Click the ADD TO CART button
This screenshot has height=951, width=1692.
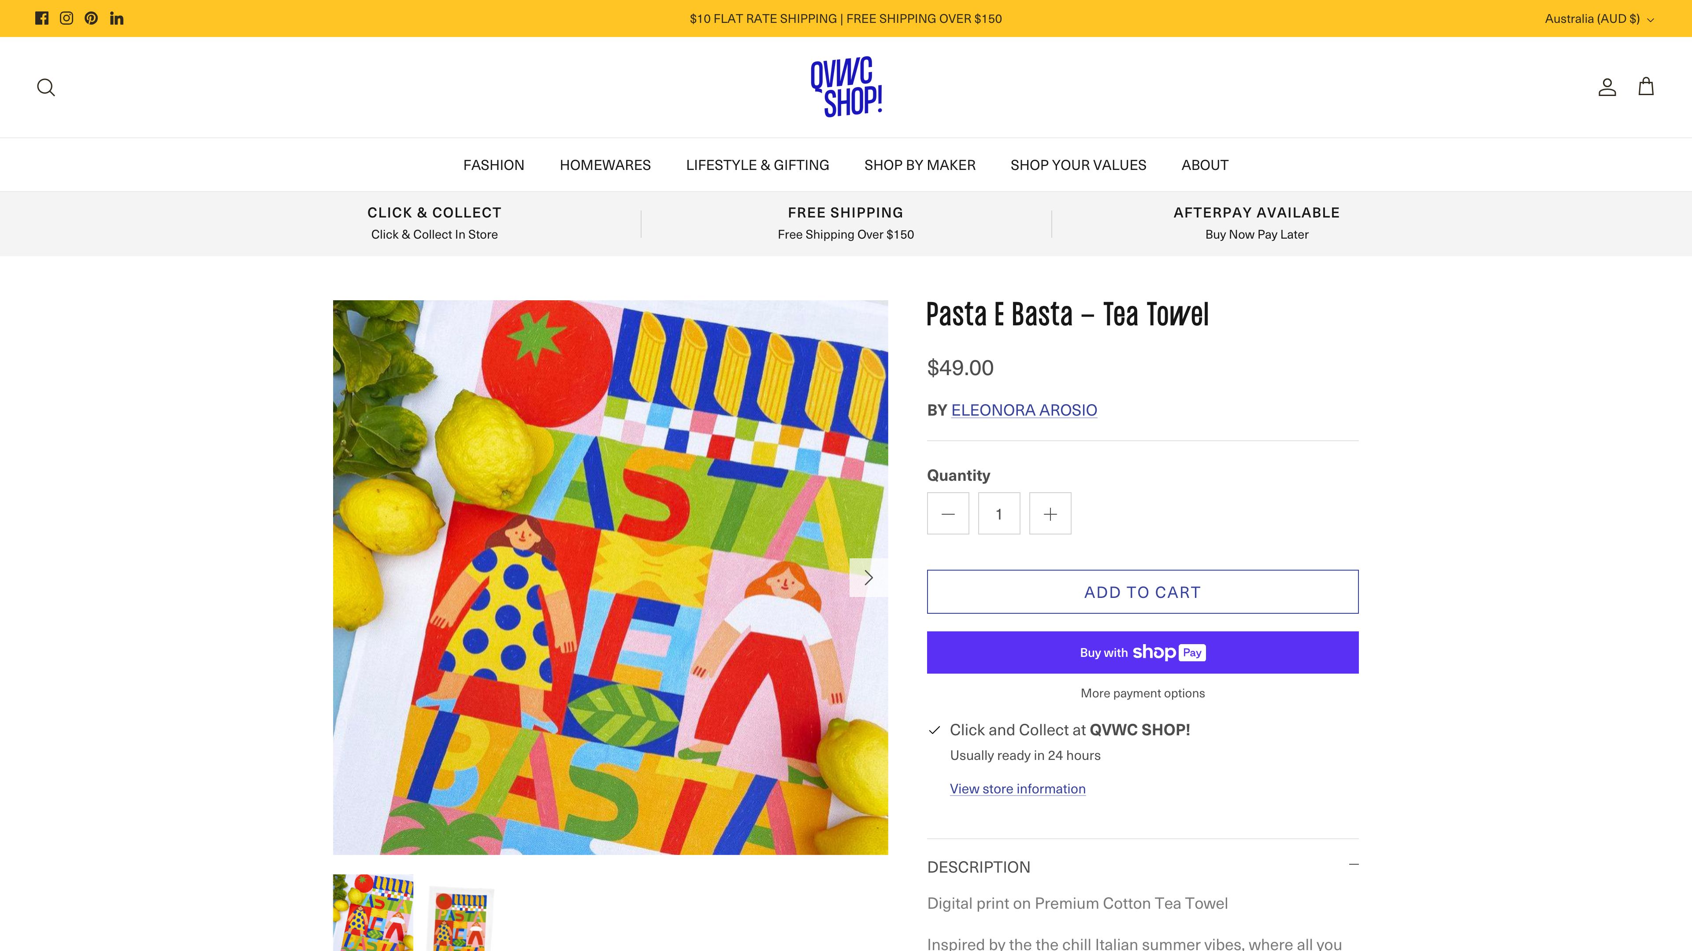pyautogui.click(x=1142, y=592)
